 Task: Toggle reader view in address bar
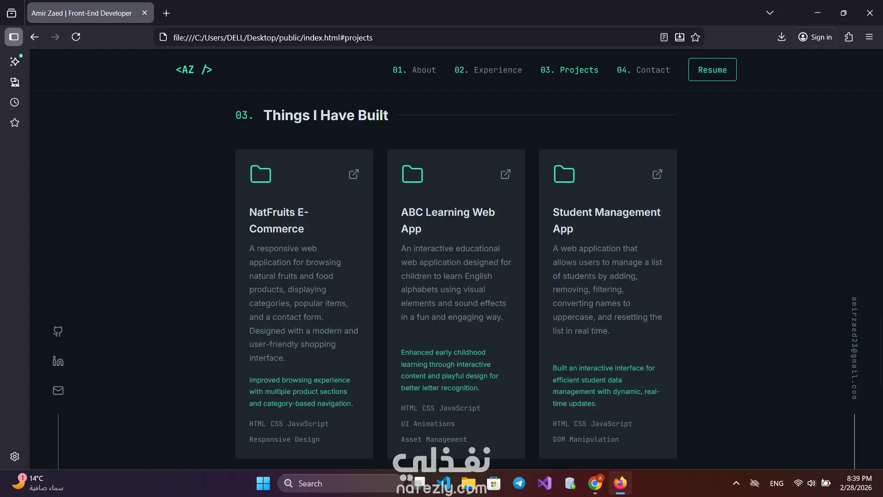664,37
